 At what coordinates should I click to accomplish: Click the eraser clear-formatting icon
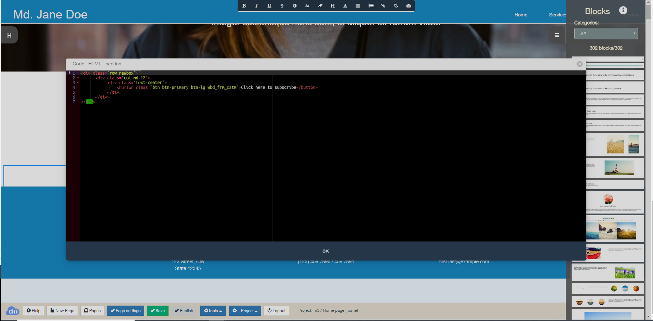[x=320, y=6]
